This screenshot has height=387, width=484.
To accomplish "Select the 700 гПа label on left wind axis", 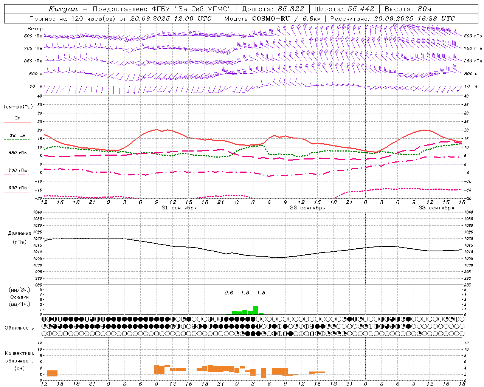I will [33, 48].
